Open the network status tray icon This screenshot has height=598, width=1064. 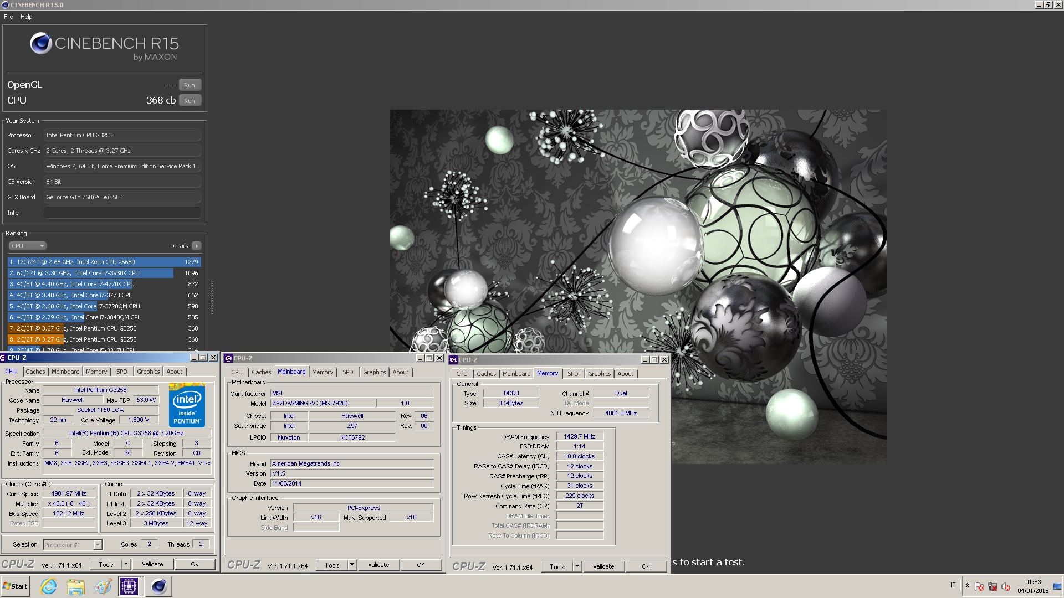pos(993,586)
